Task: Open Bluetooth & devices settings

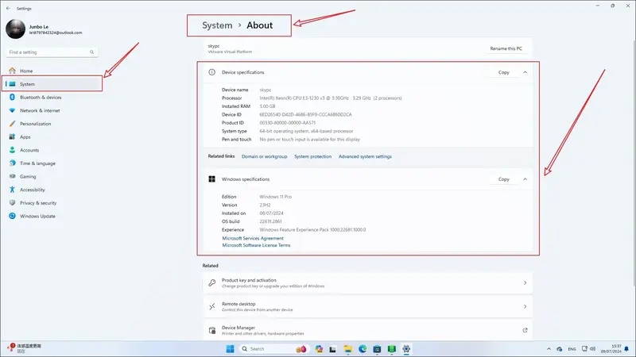Action: [x=40, y=97]
